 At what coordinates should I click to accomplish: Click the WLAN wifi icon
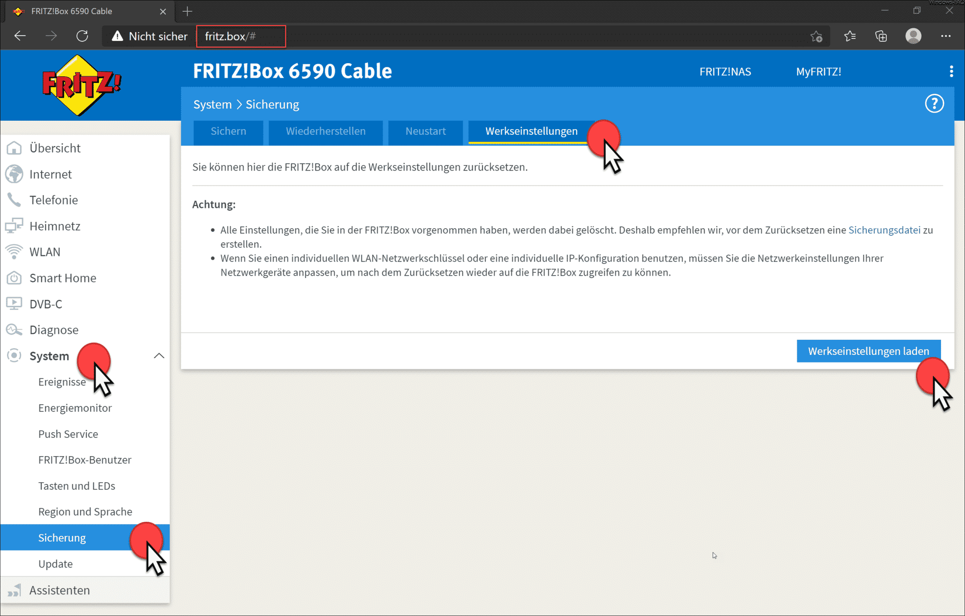pos(14,252)
